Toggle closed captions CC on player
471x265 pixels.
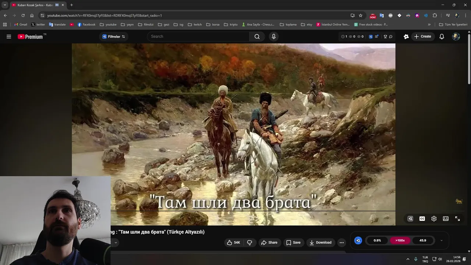422,219
